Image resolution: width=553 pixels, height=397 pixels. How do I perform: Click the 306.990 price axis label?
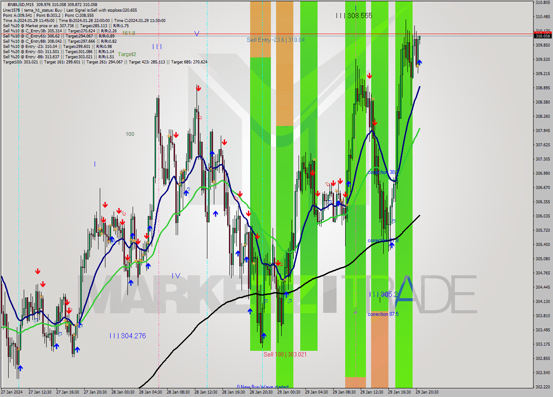pos(543,173)
